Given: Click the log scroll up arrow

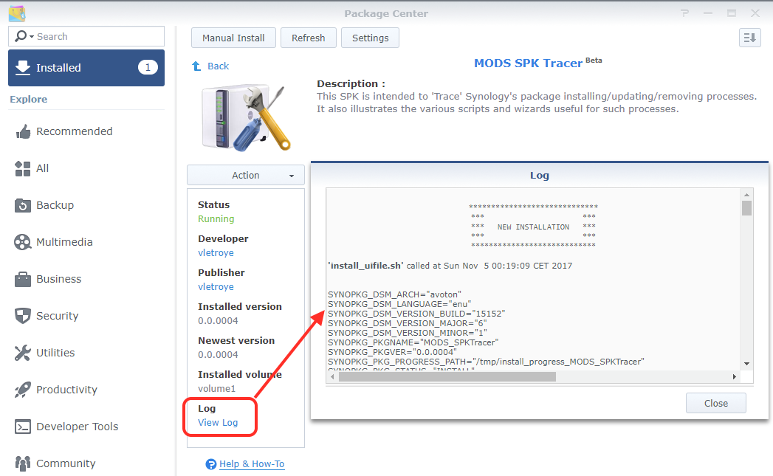Looking at the screenshot, I should tap(747, 195).
